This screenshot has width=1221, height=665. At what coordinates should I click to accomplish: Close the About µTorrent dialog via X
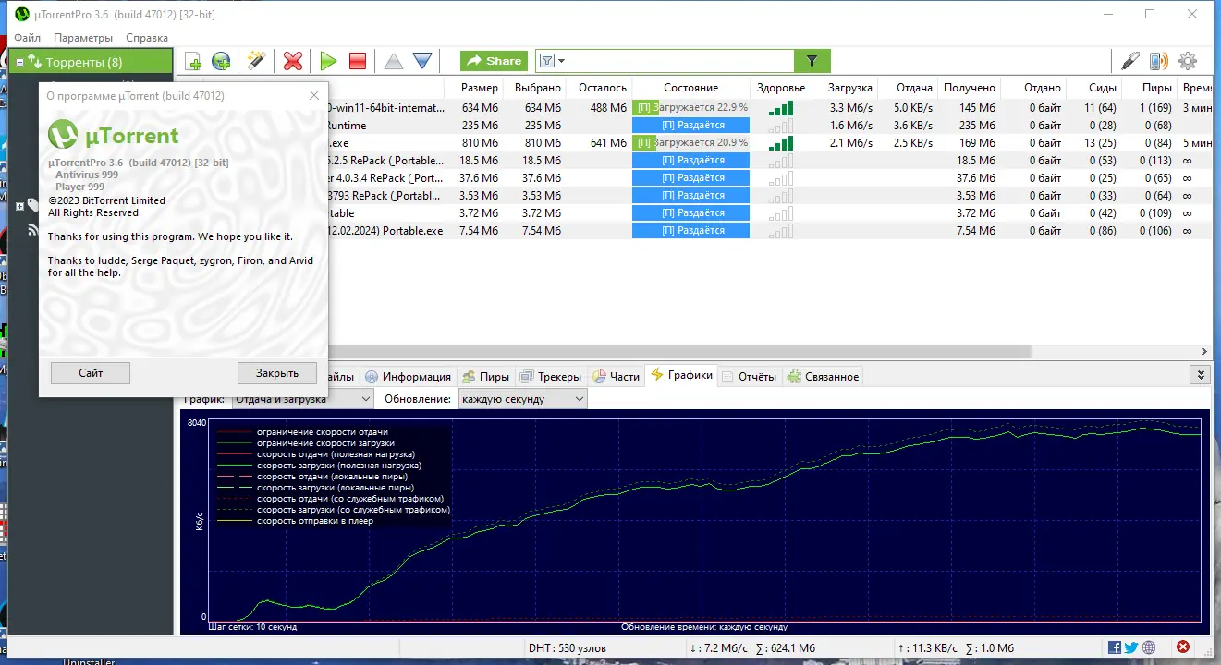pos(314,95)
